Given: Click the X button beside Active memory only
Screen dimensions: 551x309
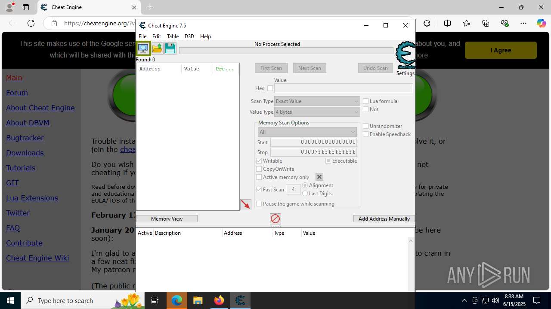Looking at the screenshot, I should (x=319, y=177).
